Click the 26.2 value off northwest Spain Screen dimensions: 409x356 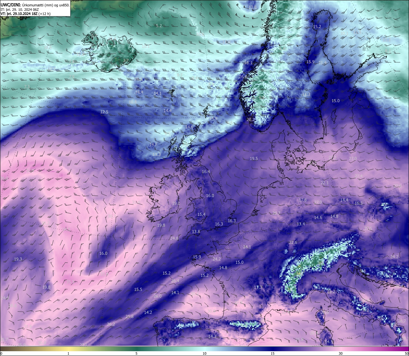tap(111, 324)
